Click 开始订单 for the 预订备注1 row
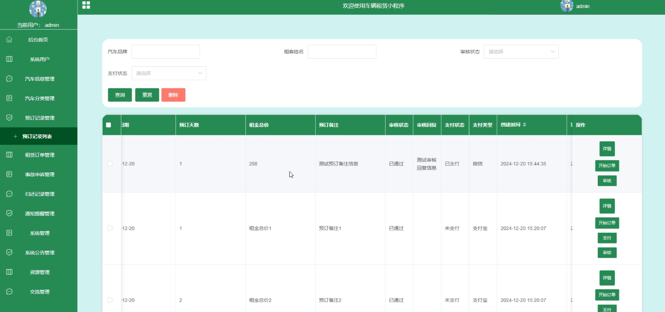Viewport: 665px width, 312px height. click(x=607, y=223)
